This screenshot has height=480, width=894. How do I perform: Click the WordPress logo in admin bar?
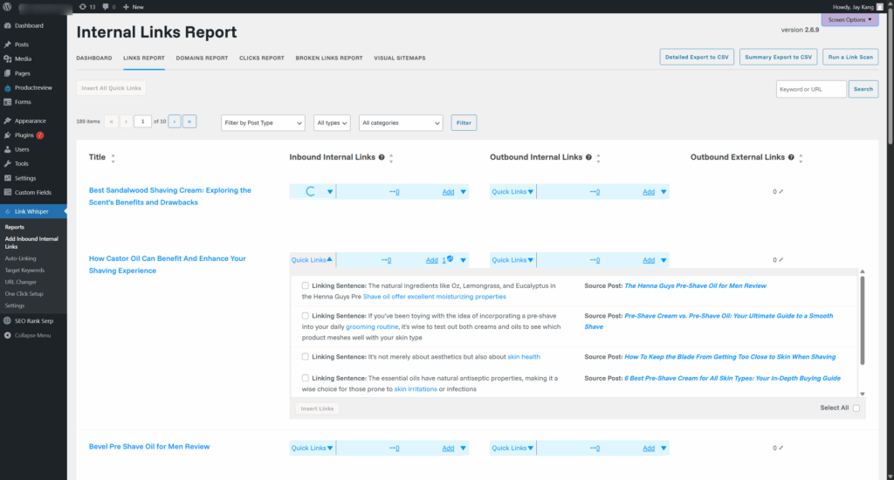pyautogui.click(x=7, y=6)
